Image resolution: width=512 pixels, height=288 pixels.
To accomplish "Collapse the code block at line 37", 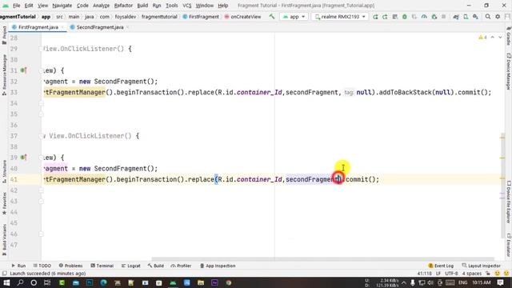I will (41, 136).
